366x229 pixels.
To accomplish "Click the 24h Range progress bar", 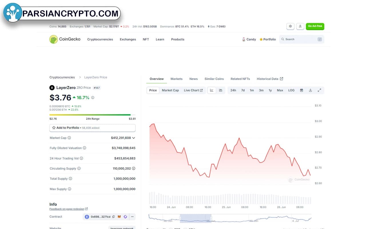I will point(92,115).
